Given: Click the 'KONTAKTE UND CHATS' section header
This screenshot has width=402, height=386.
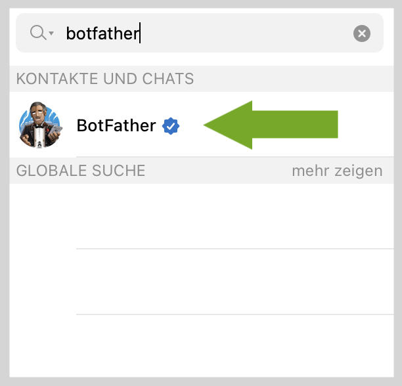Looking at the screenshot, I should coord(105,79).
